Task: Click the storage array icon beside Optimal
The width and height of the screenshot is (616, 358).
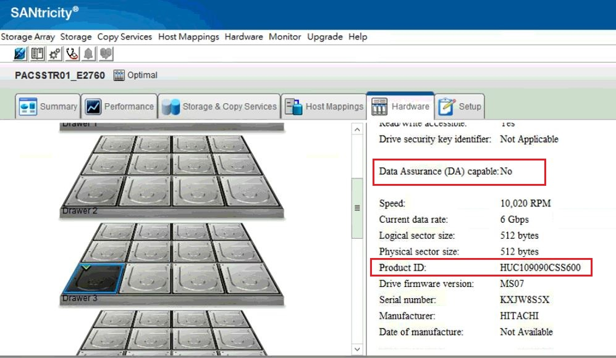Action: pos(119,75)
